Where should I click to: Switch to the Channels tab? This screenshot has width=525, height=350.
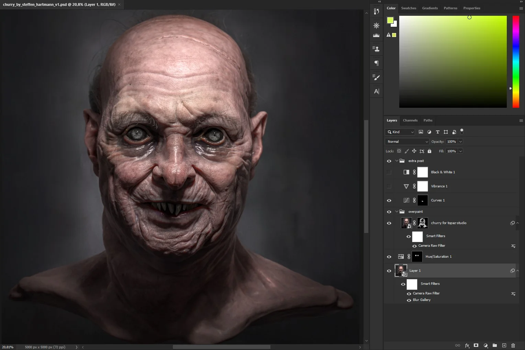coord(410,120)
